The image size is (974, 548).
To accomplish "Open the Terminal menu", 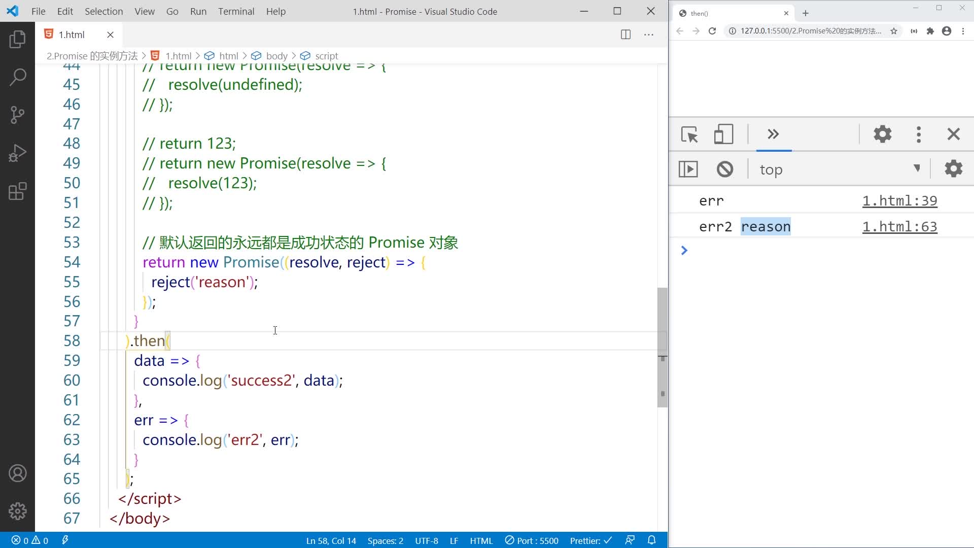I will [236, 11].
